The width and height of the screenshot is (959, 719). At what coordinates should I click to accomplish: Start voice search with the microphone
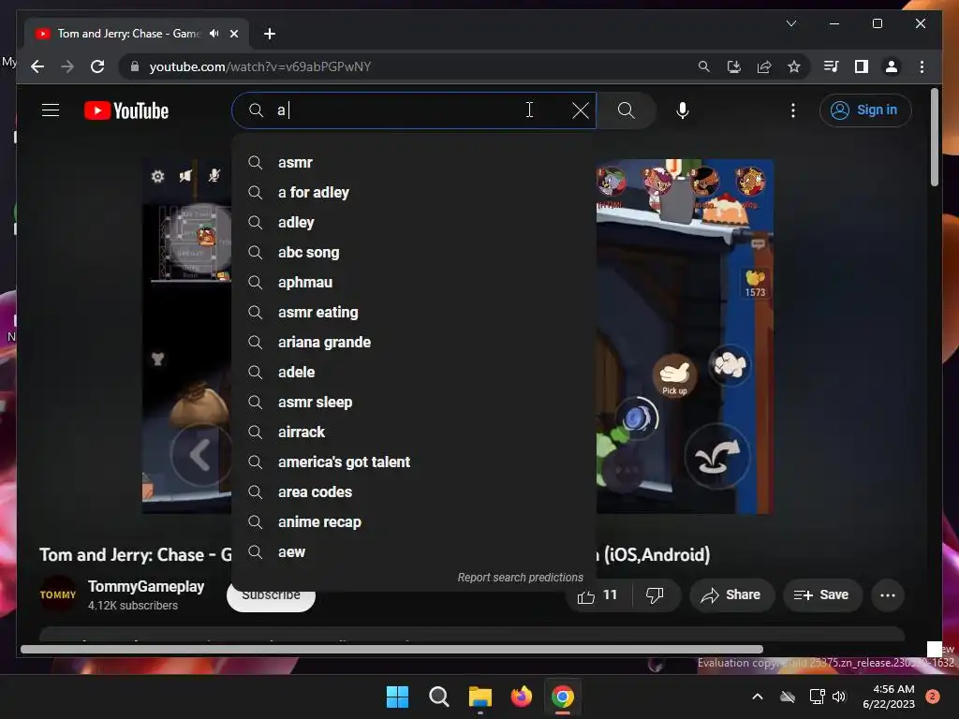pyautogui.click(x=683, y=110)
